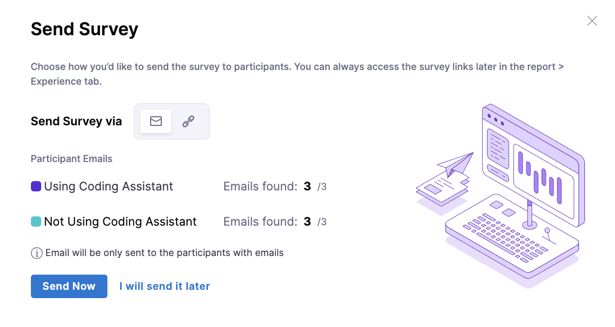Select the email envelope send option

[156, 121]
